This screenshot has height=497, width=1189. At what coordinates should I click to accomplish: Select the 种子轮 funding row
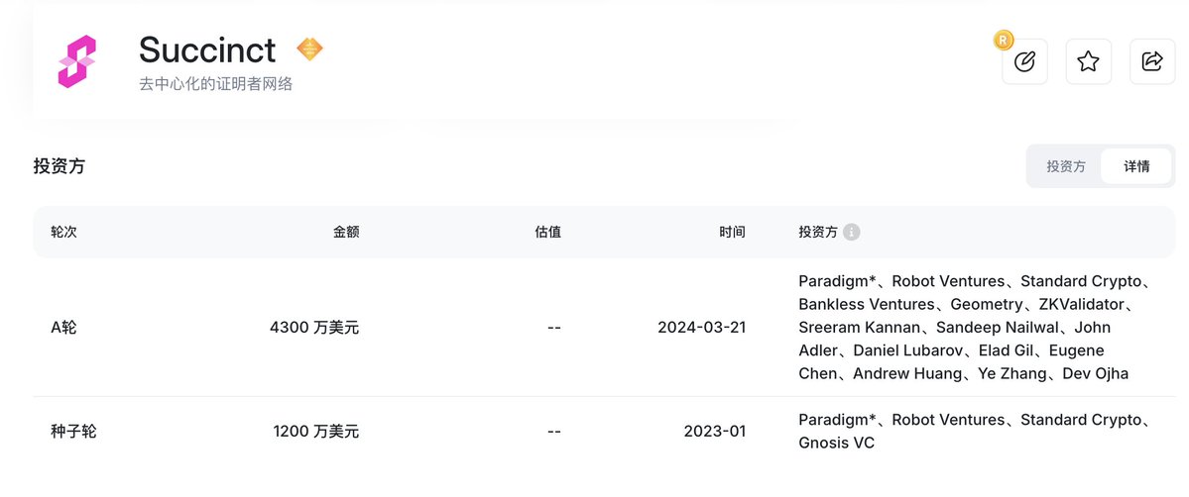click(x=604, y=431)
